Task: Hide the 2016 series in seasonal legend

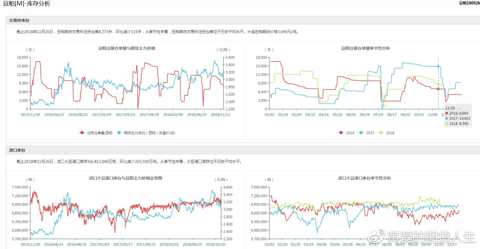Action: click(346, 133)
